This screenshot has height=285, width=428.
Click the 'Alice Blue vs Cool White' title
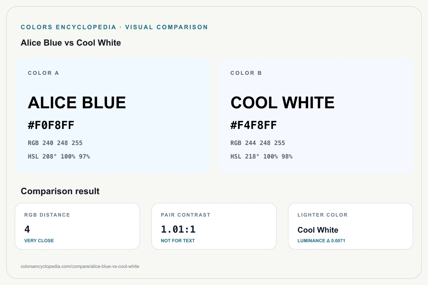(71, 43)
